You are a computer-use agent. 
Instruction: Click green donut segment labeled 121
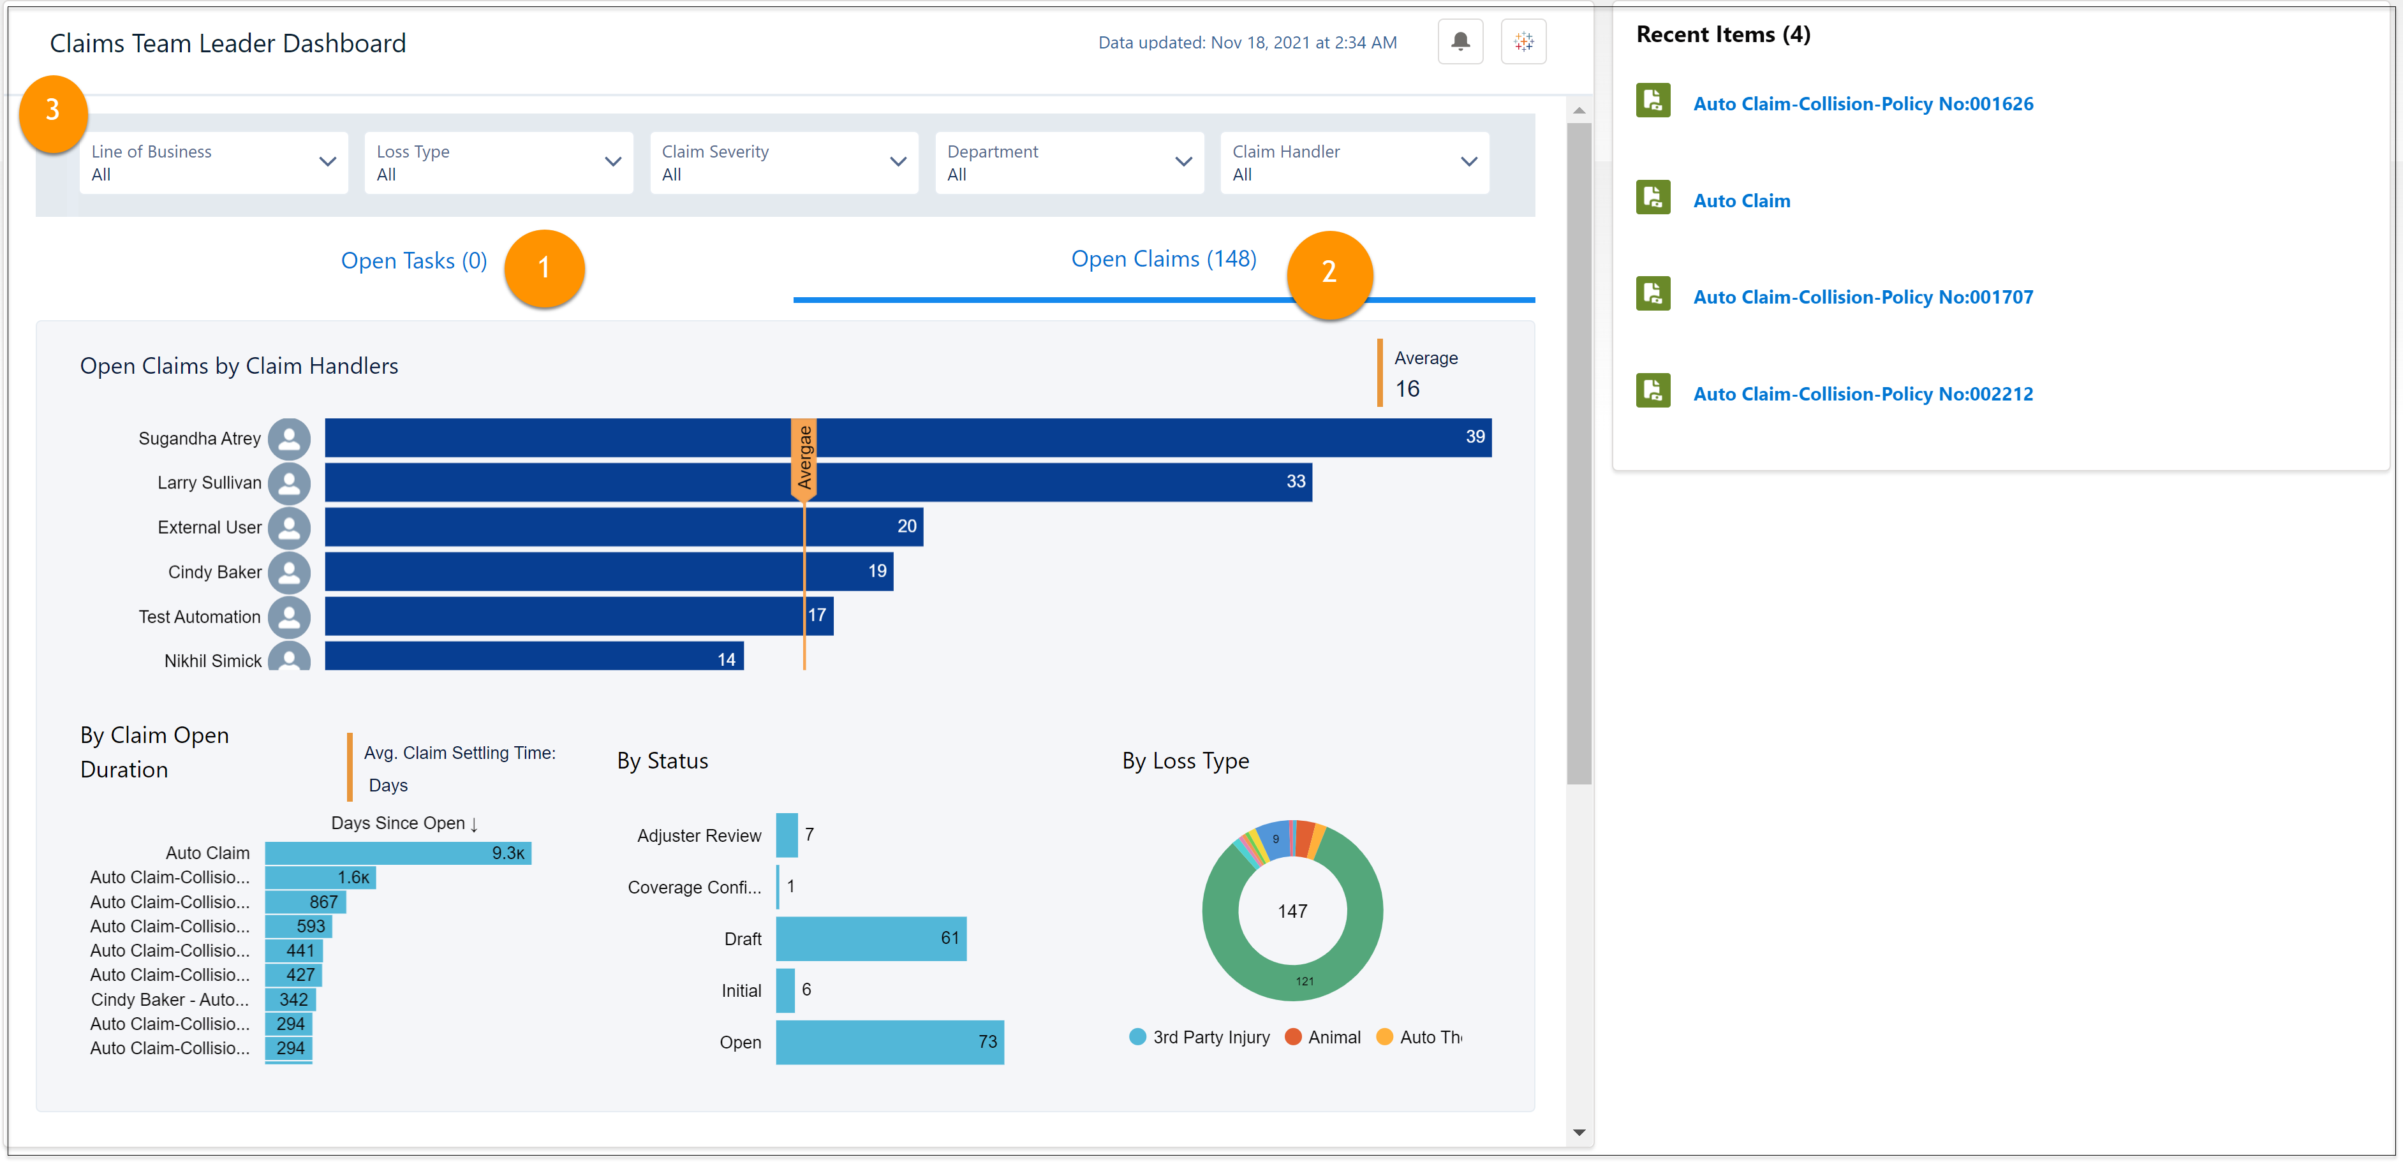(1304, 981)
